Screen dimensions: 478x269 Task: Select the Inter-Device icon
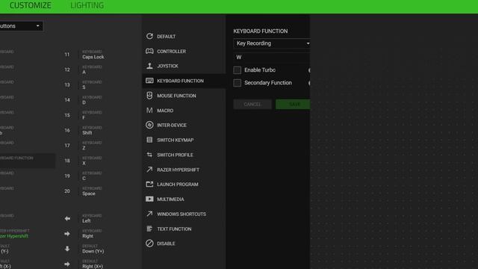point(149,125)
